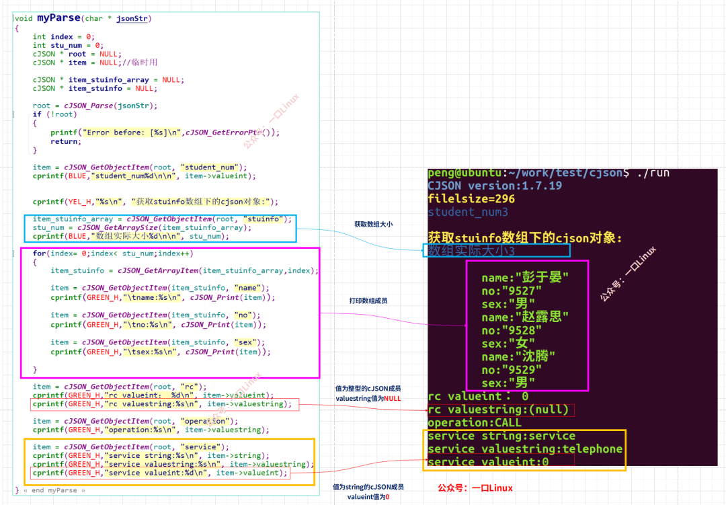The height and width of the screenshot is (505, 726).
Task: Click the cprintf BLUE '数组实际大小%d' code line
Action: (x=131, y=236)
